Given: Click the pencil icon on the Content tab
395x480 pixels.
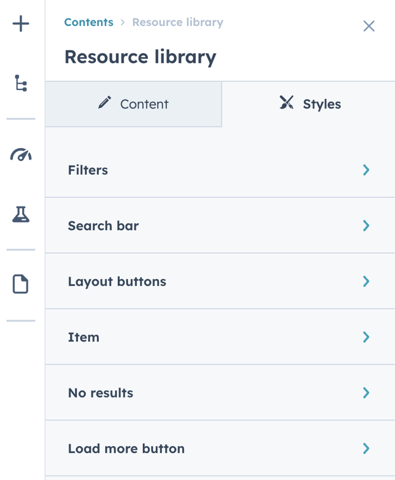Looking at the screenshot, I should point(105,103).
